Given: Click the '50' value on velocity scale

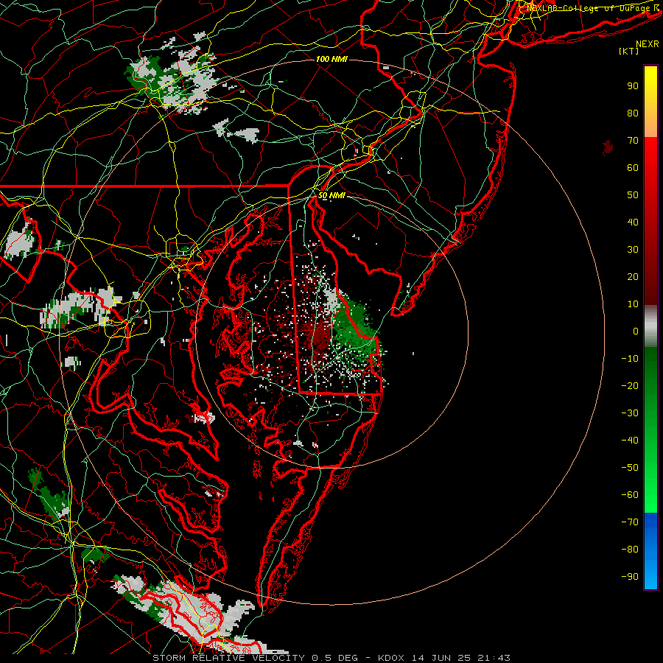Looking at the screenshot, I should coord(633,195).
